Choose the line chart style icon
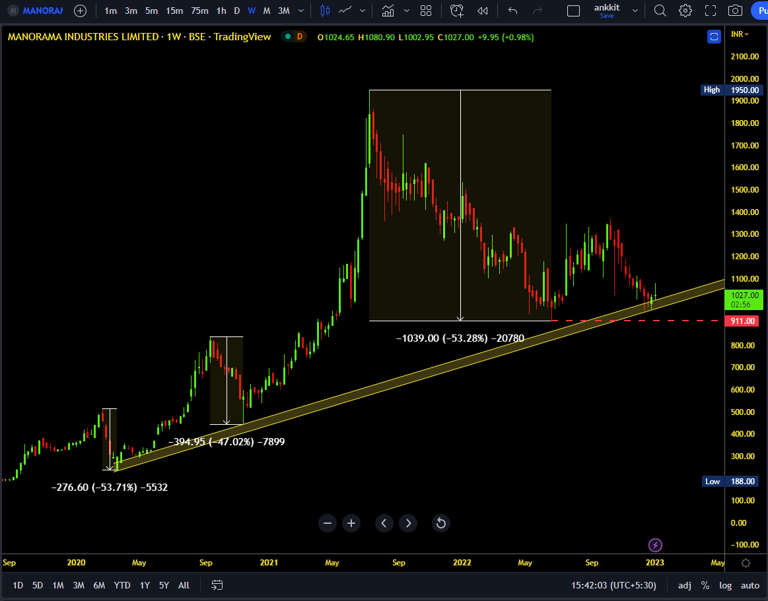Viewport: 768px width, 601px height. coord(345,11)
